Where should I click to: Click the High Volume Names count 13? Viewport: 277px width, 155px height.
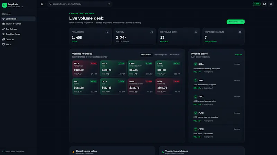pos(162,37)
